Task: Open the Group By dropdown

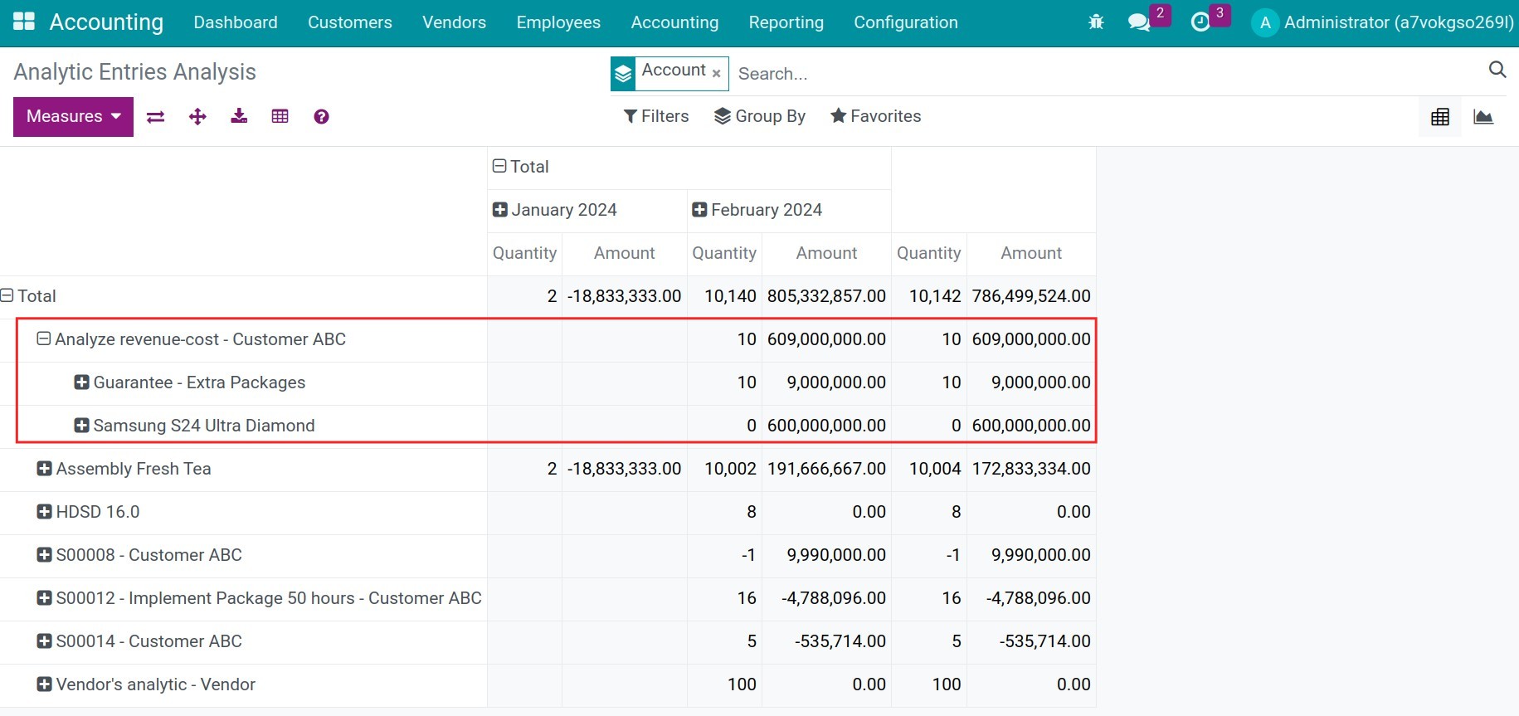Action: (760, 116)
